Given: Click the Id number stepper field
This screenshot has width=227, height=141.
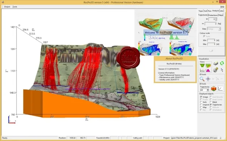Looking at the screenshot, I should click(213, 19).
